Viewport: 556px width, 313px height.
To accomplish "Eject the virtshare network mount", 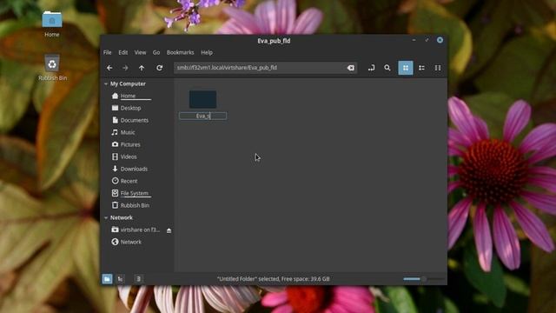I will pyautogui.click(x=169, y=230).
